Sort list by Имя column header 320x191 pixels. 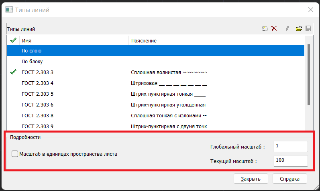[74, 40]
